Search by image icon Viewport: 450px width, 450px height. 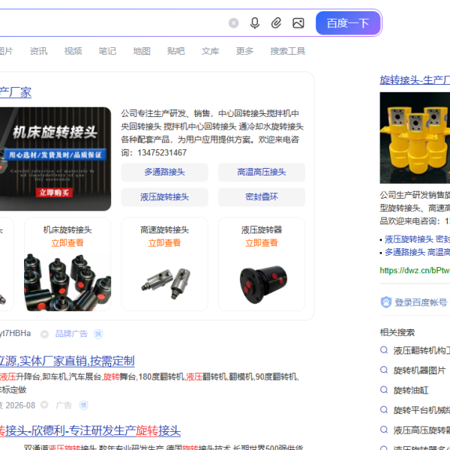(x=298, y=23)
